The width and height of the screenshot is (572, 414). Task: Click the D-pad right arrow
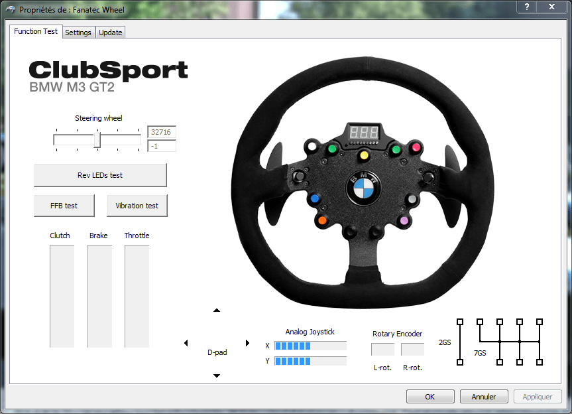(247, 343)
